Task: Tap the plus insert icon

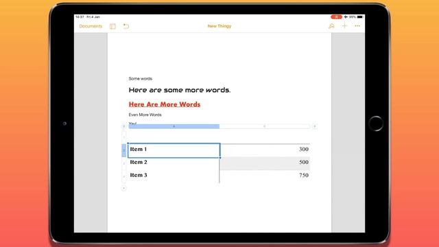Action: [344, 26]
